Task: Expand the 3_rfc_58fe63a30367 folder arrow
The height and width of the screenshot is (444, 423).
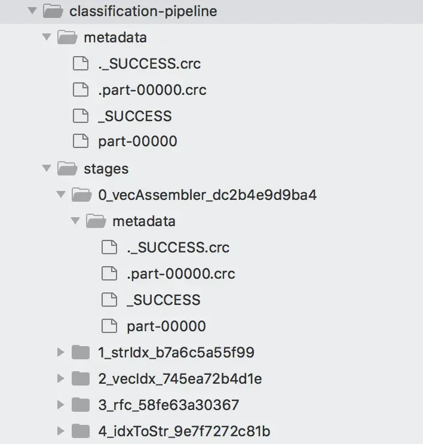Action: pos(61,405)
